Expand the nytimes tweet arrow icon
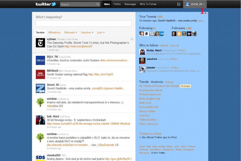The height and width of the screenshot is (161, 241). click(x=132, y=39)
